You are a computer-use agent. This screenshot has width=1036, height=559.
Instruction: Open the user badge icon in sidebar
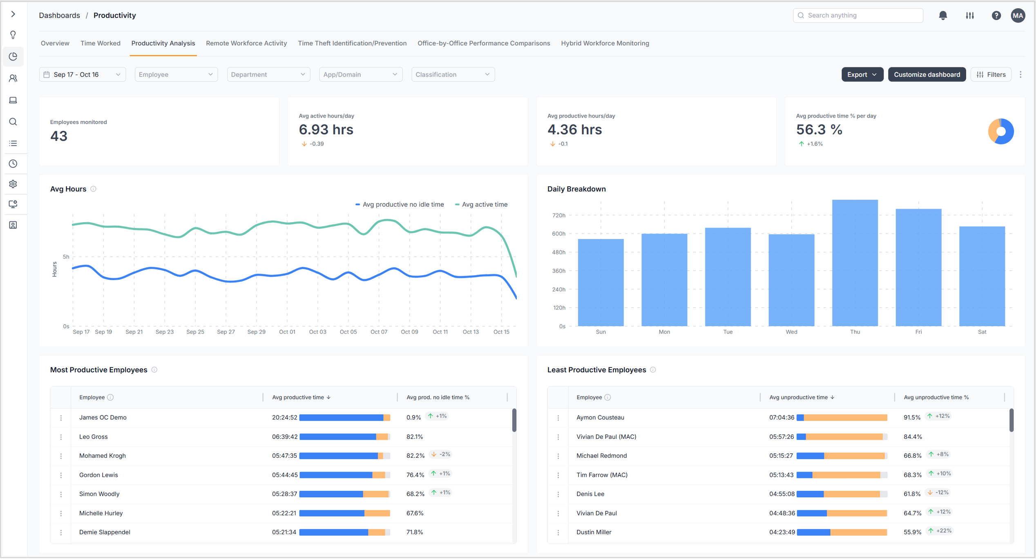coord(13,225)
